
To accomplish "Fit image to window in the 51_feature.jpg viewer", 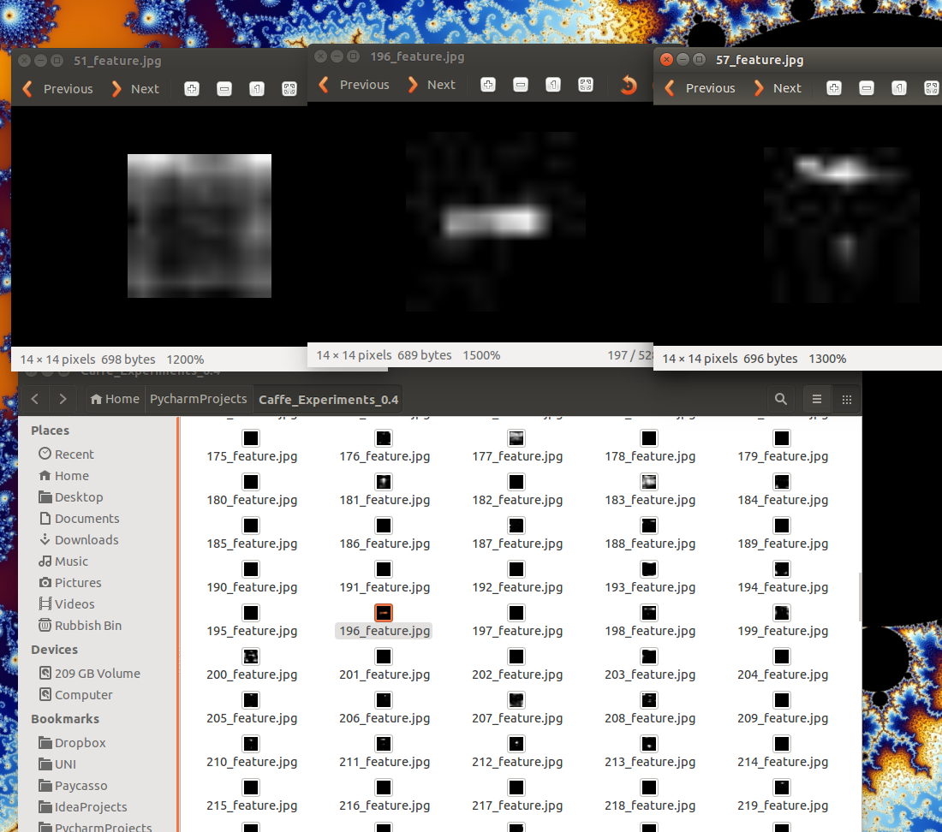I will coord(289,89).
